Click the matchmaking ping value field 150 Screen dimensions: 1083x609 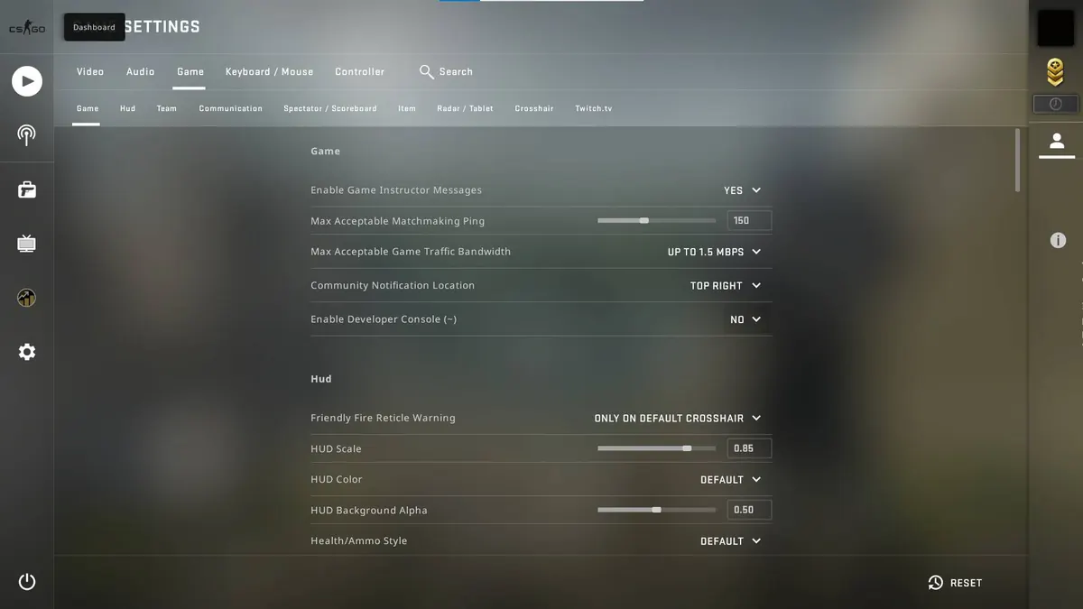[749, 220]
